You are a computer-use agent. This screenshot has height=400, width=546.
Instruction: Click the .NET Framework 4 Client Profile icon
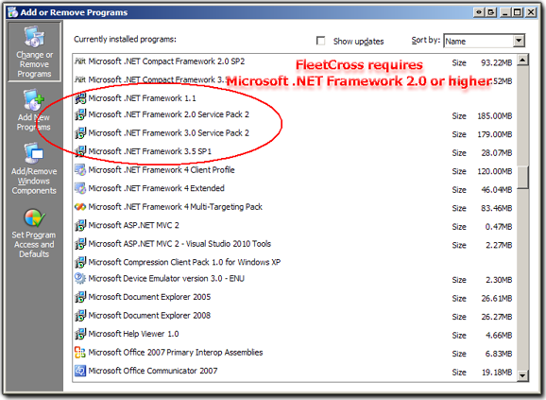[80, 169]
